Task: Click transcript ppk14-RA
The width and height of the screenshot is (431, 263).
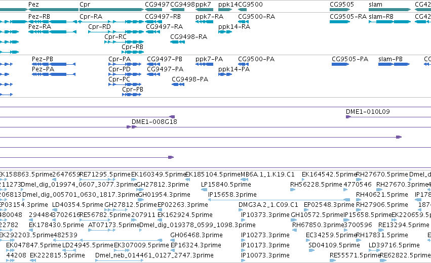Action: pos(225,32)
